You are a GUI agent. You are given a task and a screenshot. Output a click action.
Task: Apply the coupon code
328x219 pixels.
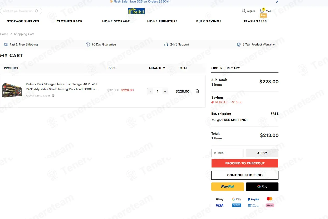262,153
